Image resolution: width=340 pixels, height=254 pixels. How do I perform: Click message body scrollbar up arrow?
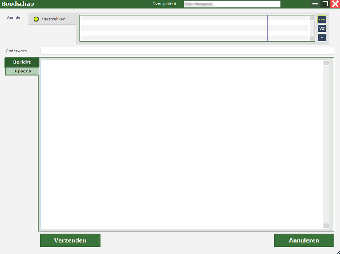[x=326, y=63]
